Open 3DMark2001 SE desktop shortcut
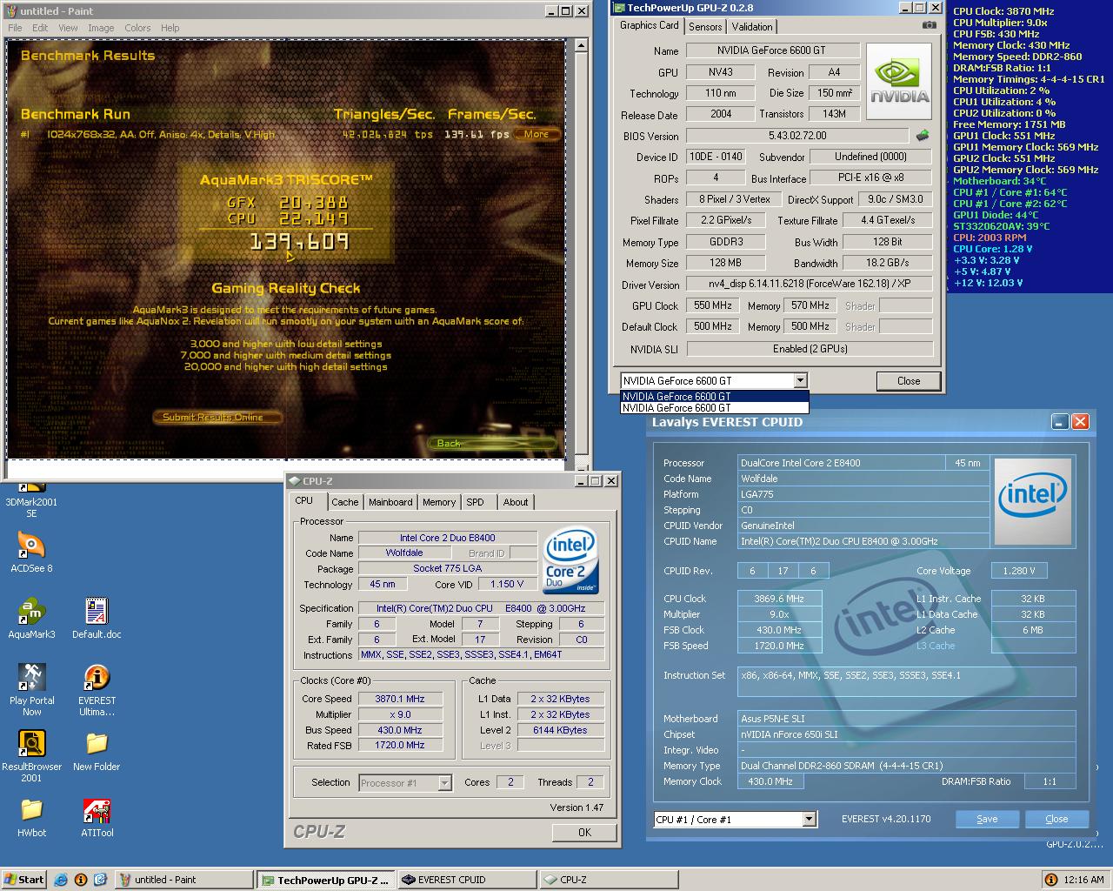 coord(31,499)
